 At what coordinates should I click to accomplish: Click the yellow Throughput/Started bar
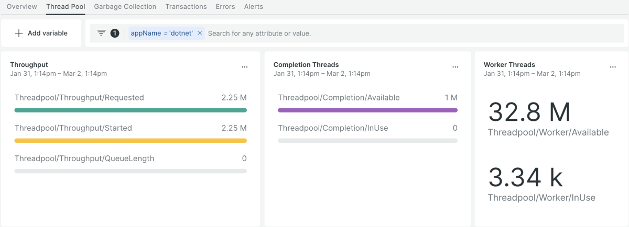point(131,141)
